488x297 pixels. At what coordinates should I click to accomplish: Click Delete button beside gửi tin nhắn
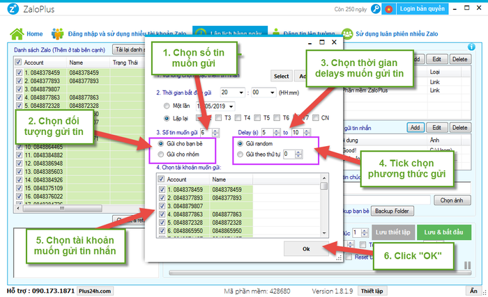(x=460, y=128)
